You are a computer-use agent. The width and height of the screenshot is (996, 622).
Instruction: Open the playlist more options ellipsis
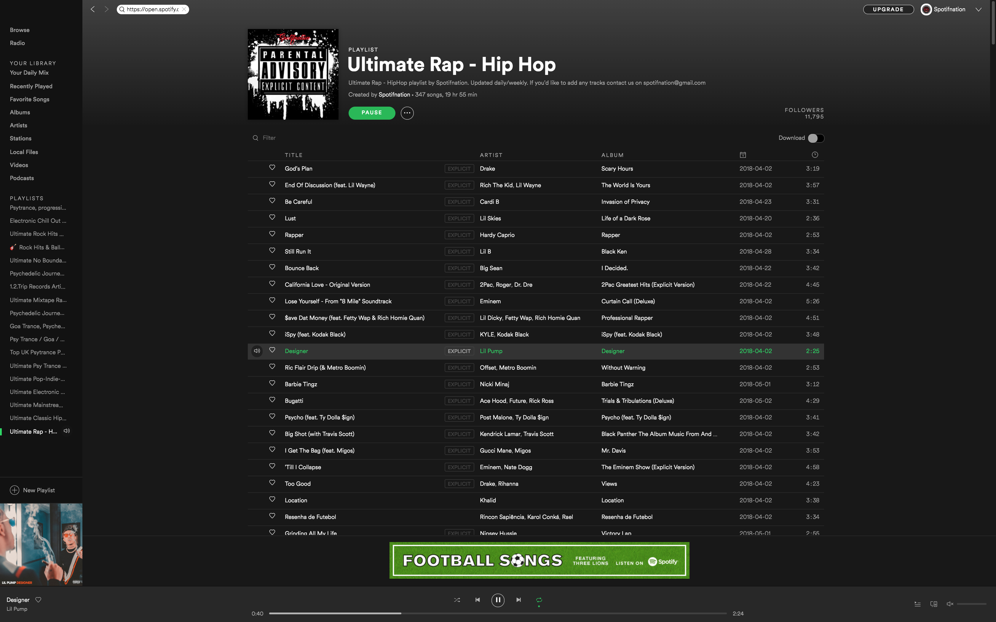coord(407,113)
